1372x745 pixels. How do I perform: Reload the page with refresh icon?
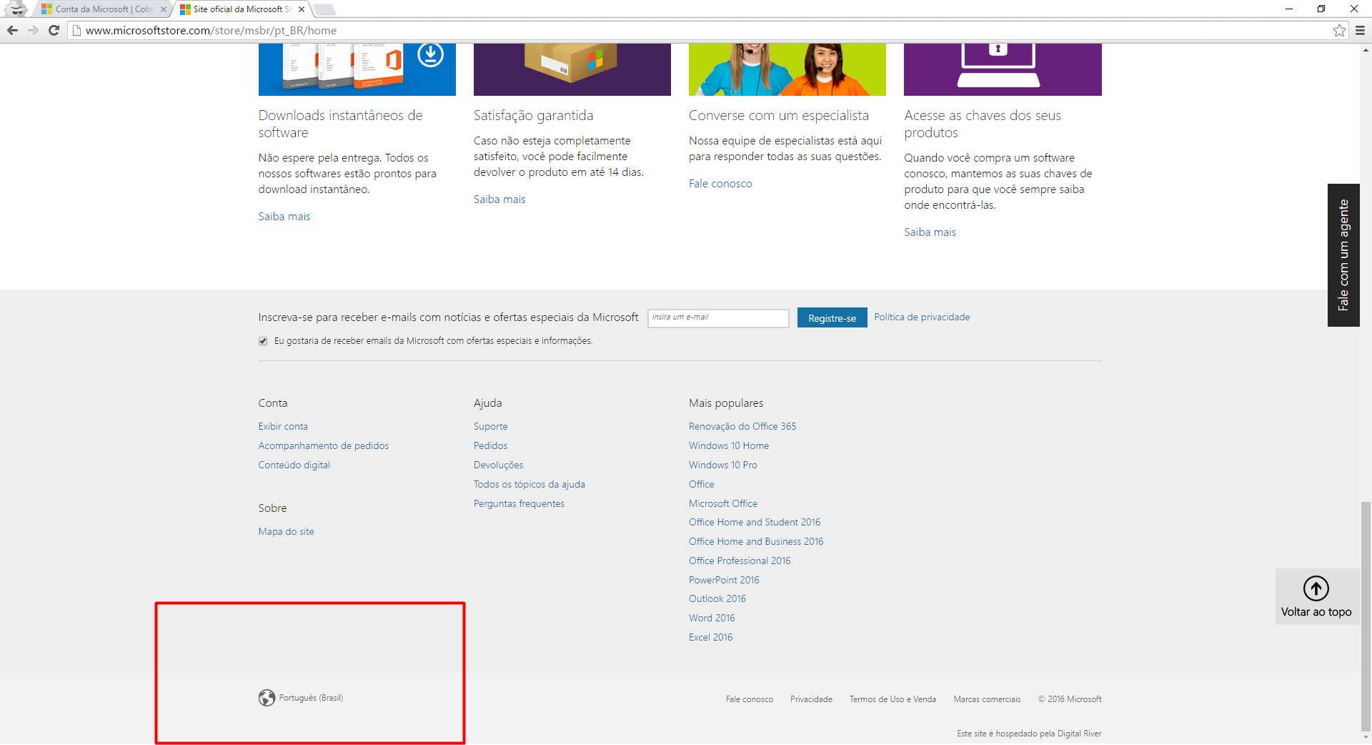pyautogui.click(x=54, y=30)
